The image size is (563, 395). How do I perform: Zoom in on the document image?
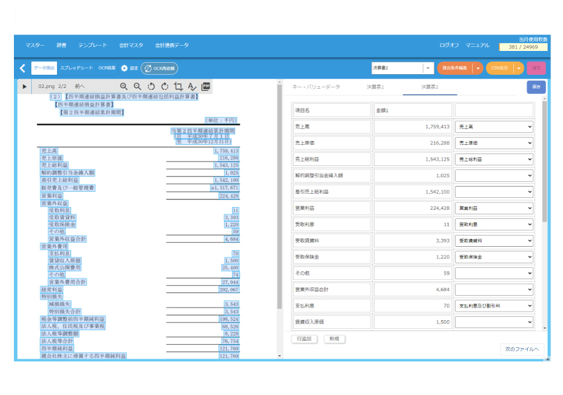tap(124, 86)
